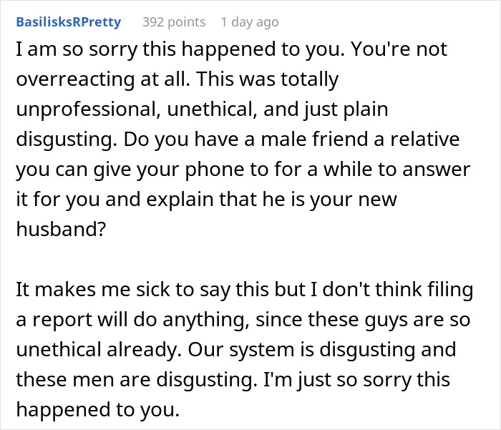Click the "1 day ago" timestamp
This screenshot has height=430, width=501.
pyautogui.click(x=249, y=22)
